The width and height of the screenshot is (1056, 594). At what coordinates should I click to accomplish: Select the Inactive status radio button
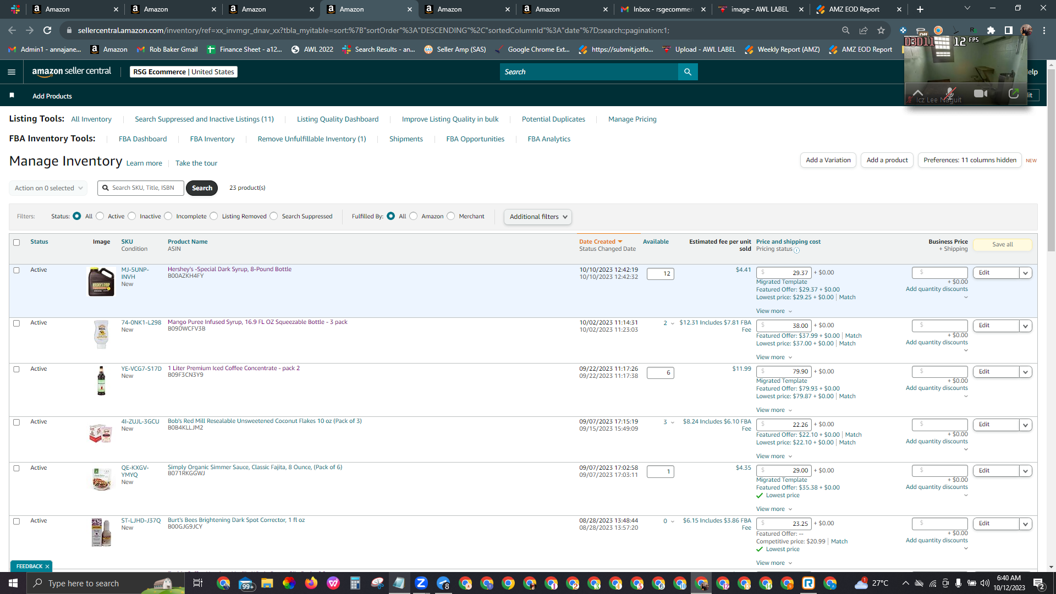132,216
